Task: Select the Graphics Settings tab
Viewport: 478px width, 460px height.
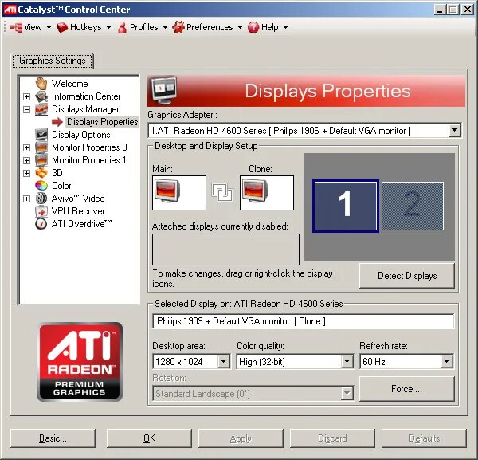Action: point(53,61)
